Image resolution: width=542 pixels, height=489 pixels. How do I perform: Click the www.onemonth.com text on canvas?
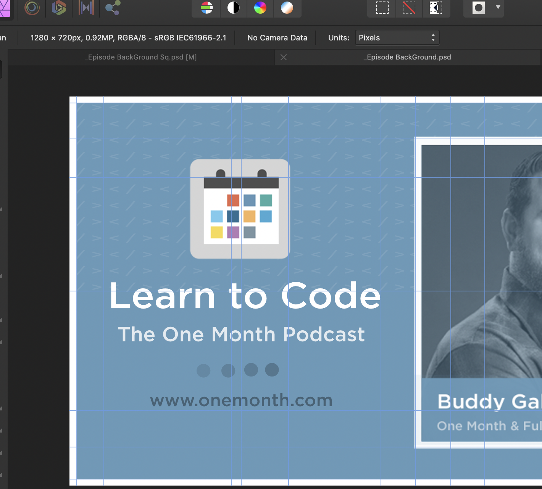click(x=241, y=400)
